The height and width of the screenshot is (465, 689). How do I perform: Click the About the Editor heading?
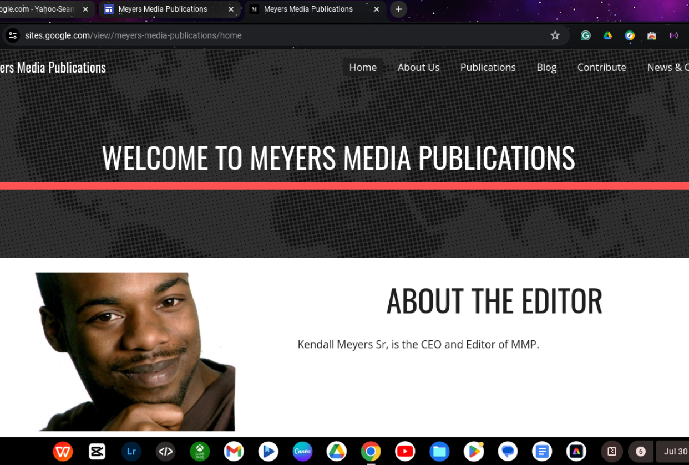coord(494,301)
